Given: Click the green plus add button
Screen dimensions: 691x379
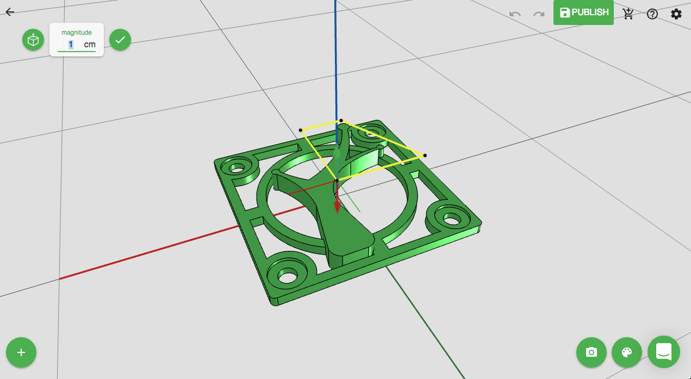Looking at the screenshot, I should click(21, 352).
